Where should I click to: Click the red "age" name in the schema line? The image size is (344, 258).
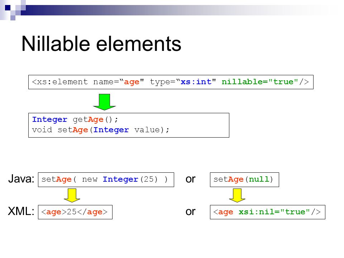[132, 82]
